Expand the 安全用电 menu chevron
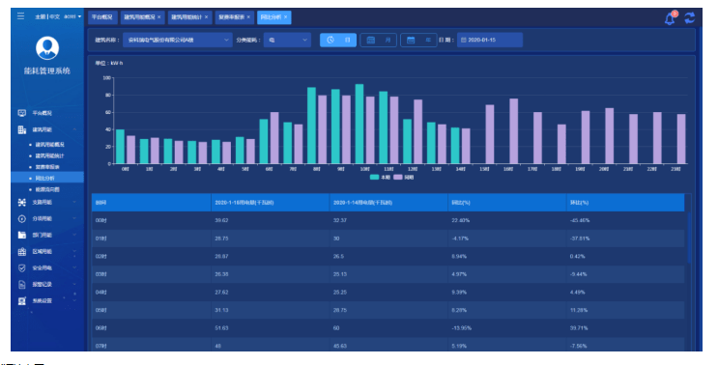The image size is (718, 365). coord(74,268)
